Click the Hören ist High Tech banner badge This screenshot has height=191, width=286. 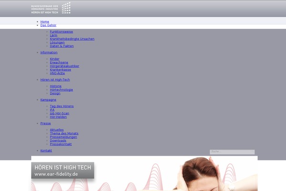62,170
